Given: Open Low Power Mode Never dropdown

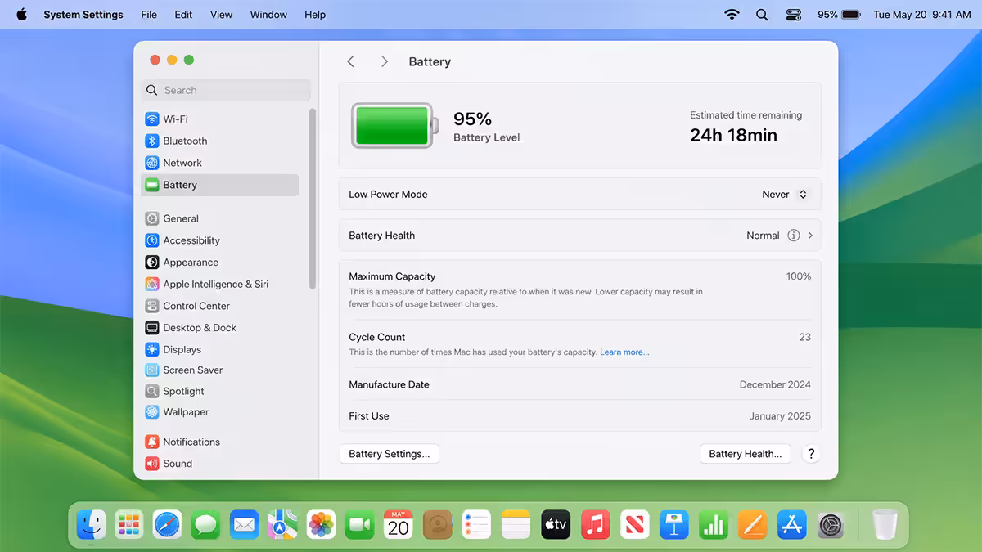Looking at the screenshot, I should [x=785, y=195].
